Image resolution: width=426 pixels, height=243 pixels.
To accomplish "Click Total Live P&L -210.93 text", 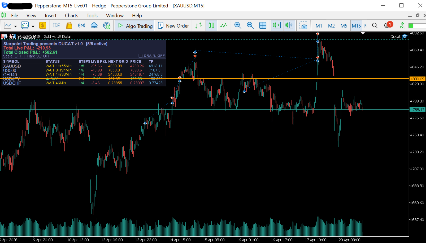I will (x=27, y=48).
